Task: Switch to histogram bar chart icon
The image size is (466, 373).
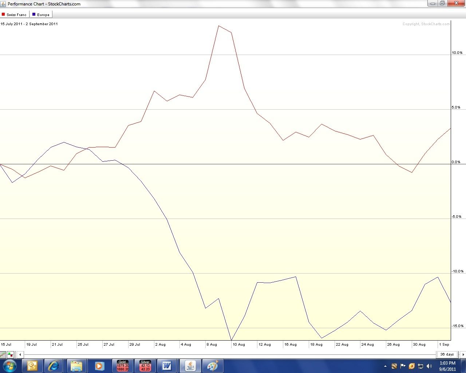Action: pyautogui.click(x=10, y=354)
